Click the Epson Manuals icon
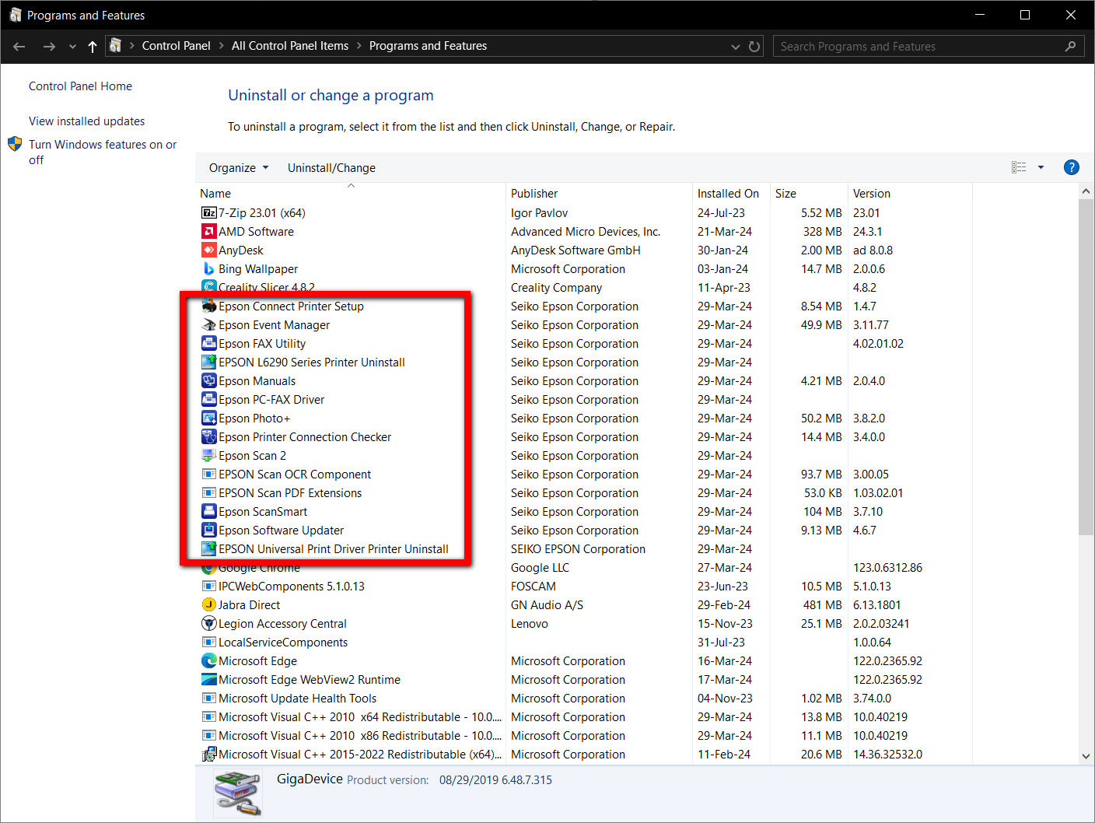This screenshot has height=823, width=1095. (208, 381)
